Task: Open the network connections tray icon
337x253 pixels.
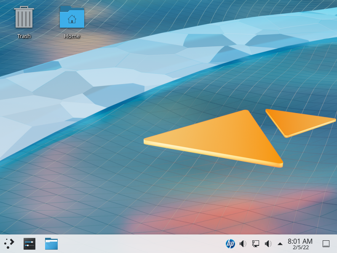Action: [256, 244]
